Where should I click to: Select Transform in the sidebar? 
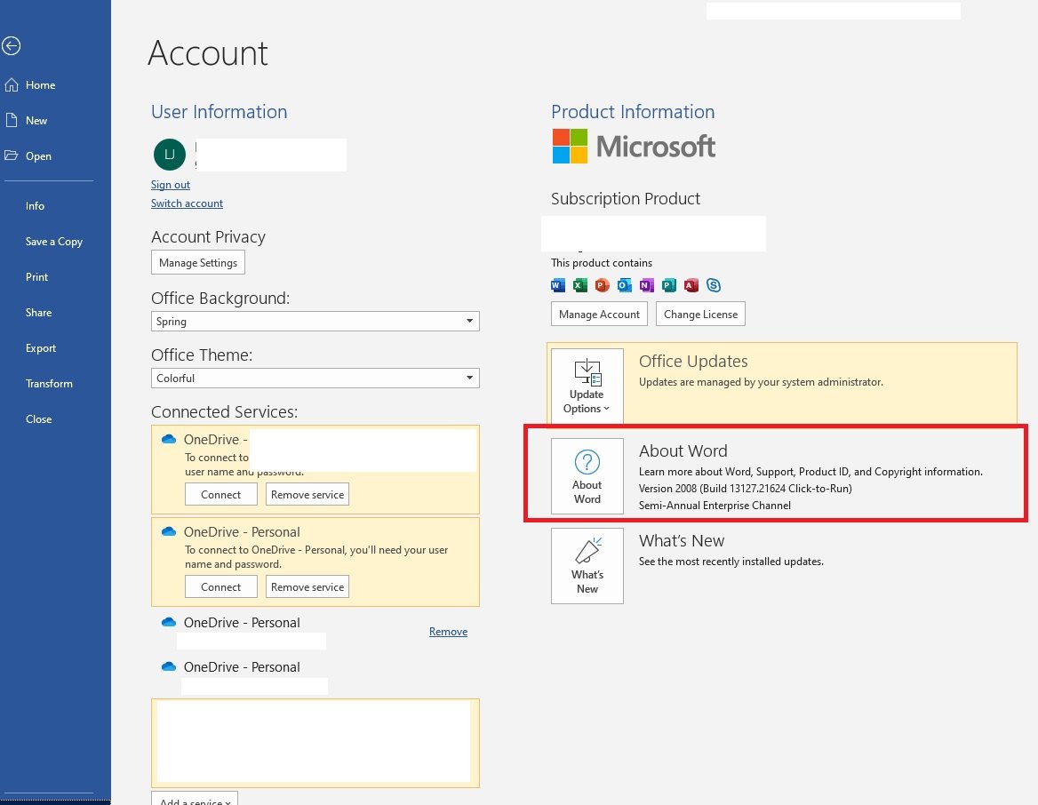point(49,383)
